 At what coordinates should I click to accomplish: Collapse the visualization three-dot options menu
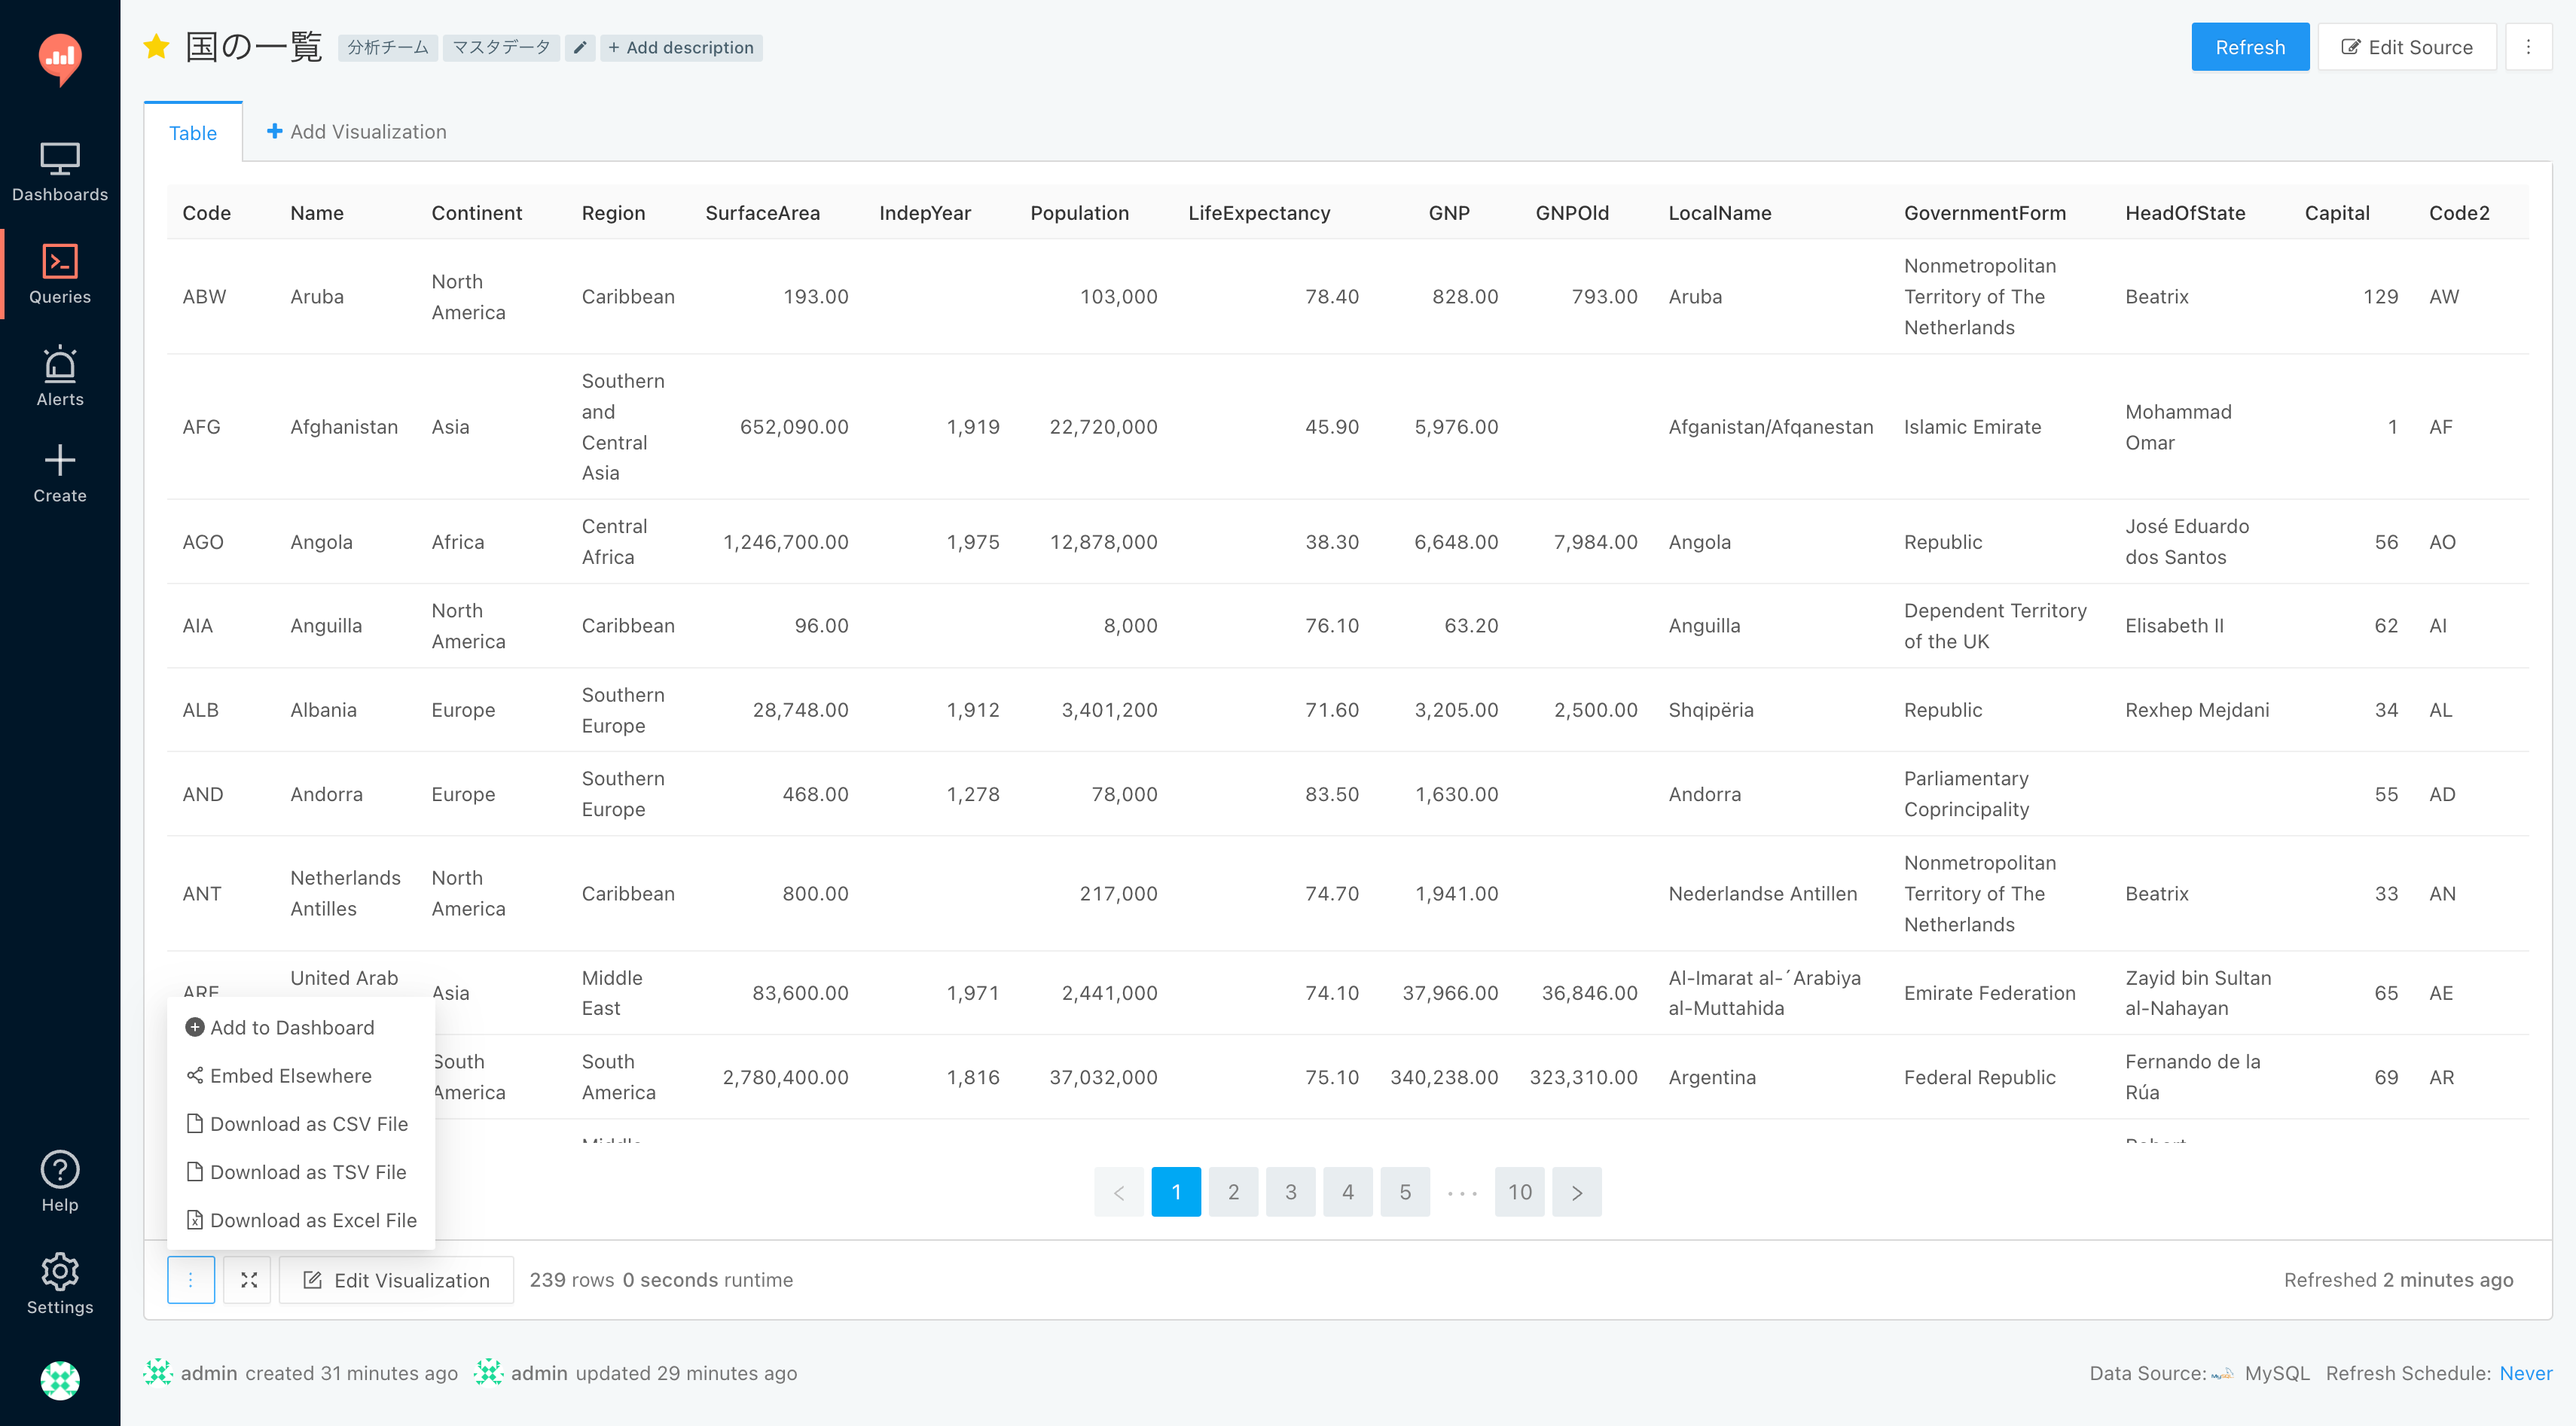(x=190, y=1279)
